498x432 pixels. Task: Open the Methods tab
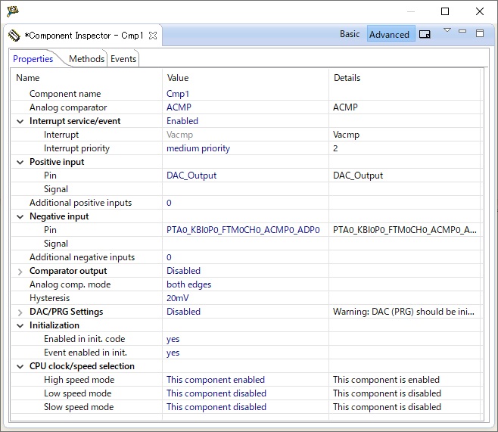[x=86, y=59]
